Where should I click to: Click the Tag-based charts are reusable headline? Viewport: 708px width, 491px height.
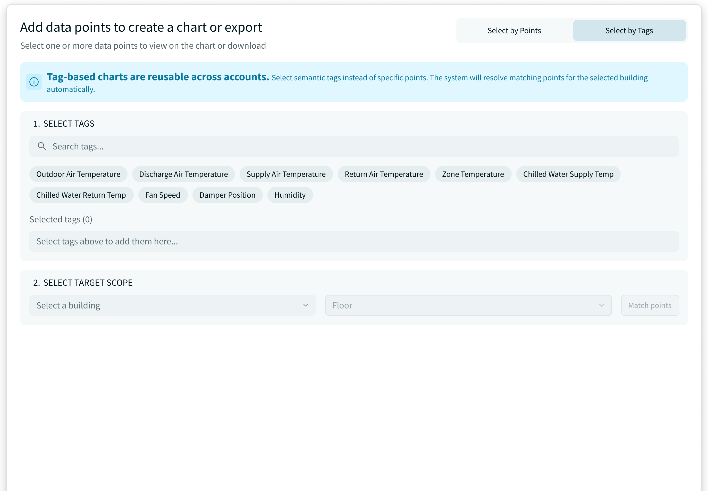pos(158,77)
